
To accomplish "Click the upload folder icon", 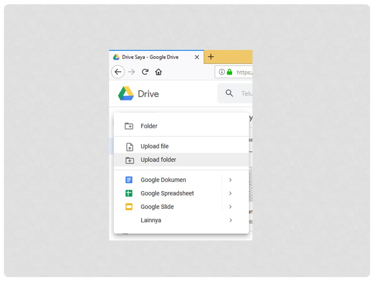I will click(130, 160).
